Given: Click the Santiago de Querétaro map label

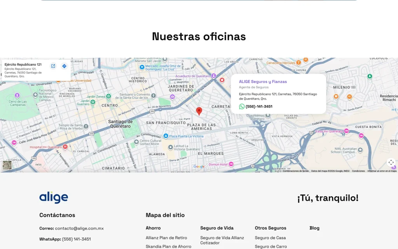Looking at the screenshot, I should 120,124.
